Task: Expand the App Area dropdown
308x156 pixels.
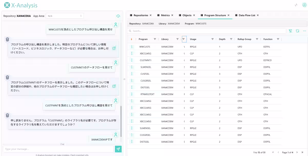Action: (x=65, y=16)
